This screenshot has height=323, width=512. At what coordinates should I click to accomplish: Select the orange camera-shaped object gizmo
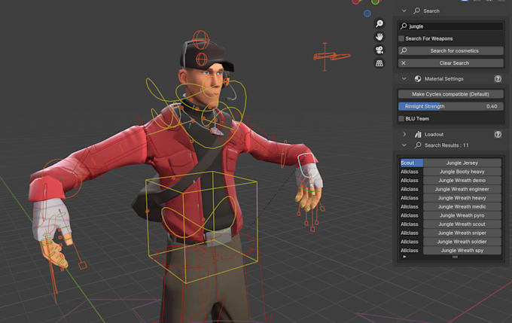point(331,56)
